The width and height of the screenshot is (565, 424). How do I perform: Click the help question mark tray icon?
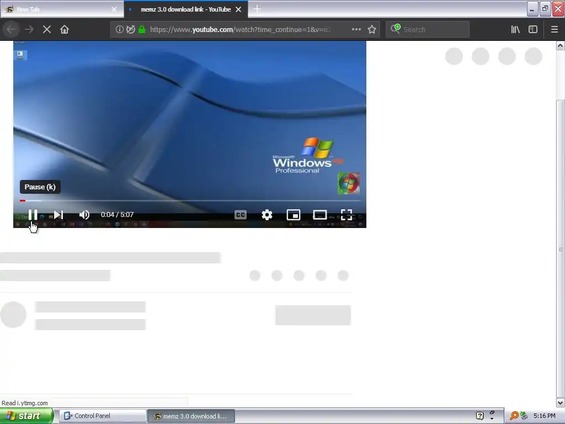(479, 416)
